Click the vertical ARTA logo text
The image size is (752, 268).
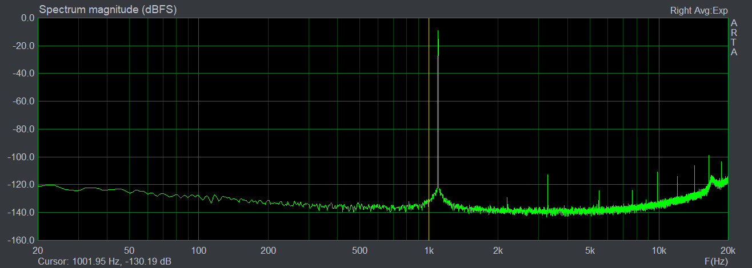tap(734, 38)
